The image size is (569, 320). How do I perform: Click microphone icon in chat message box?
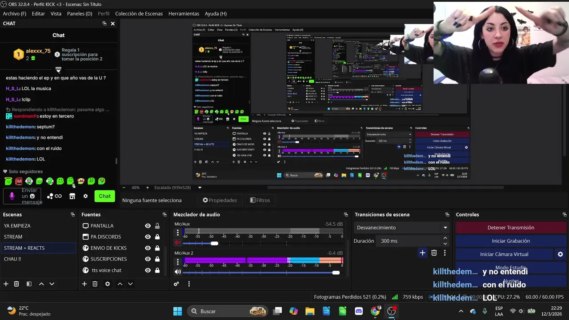(12, 196)
